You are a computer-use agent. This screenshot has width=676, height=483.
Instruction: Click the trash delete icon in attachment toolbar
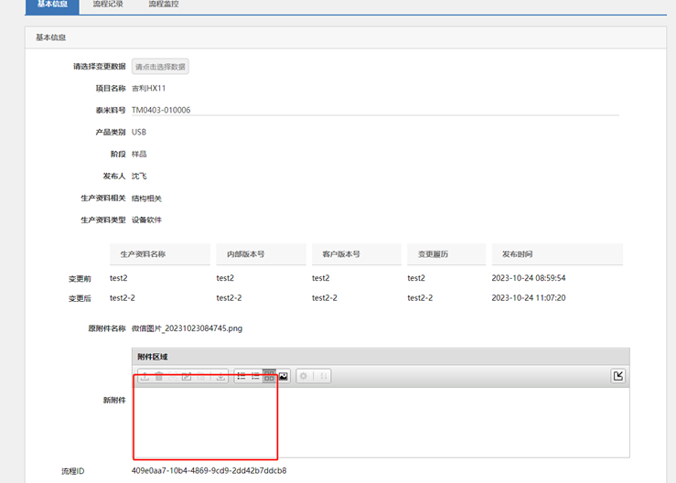point(159,377)
